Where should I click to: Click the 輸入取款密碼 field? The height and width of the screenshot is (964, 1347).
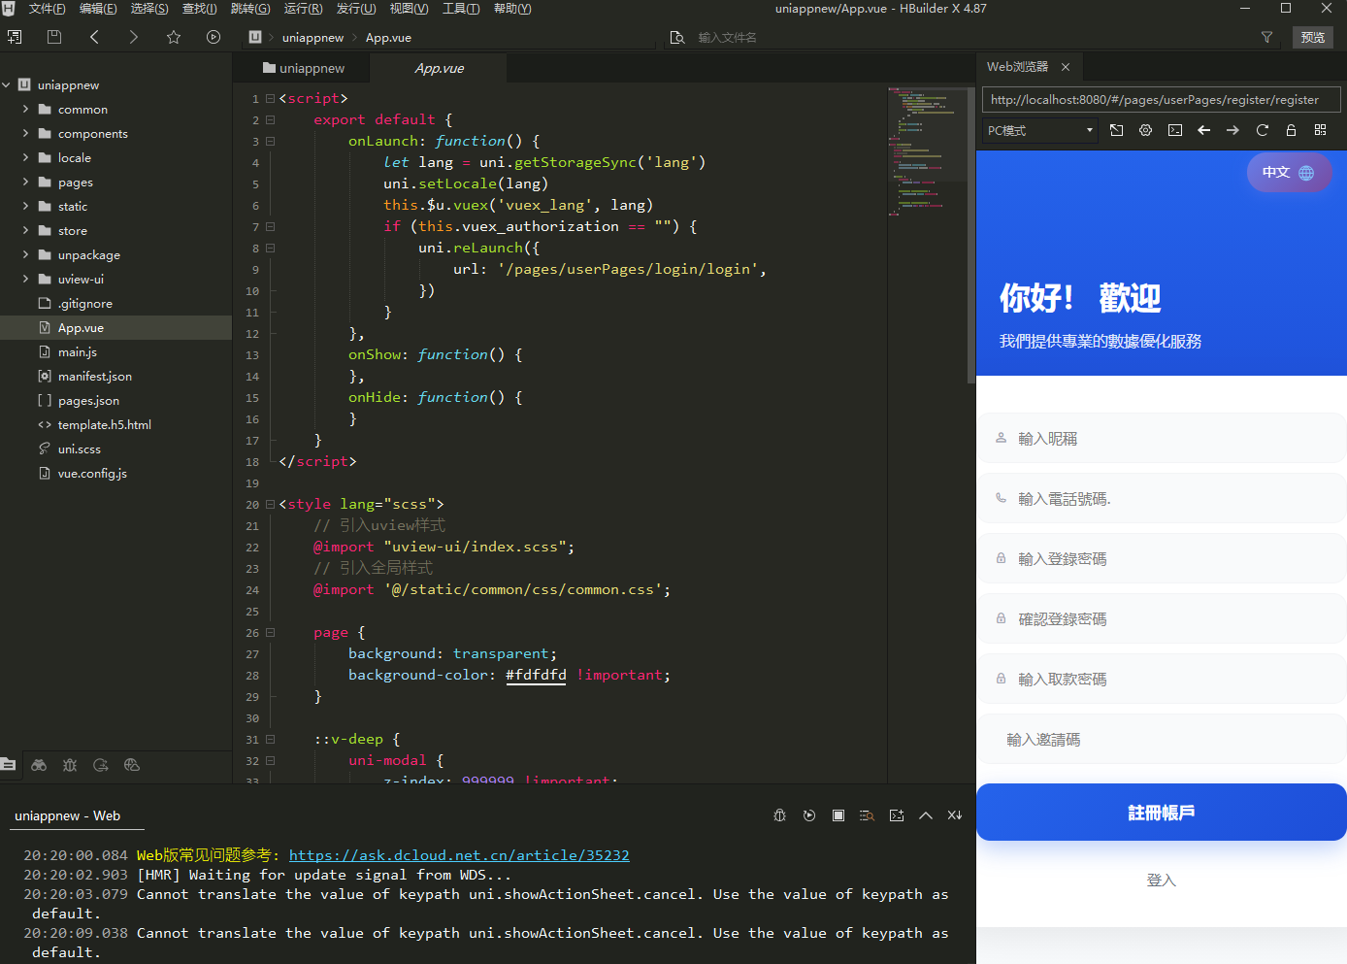tap(1162, 680)
